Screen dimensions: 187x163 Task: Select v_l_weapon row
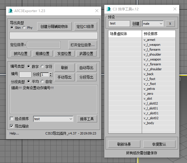tap(158, 45)
